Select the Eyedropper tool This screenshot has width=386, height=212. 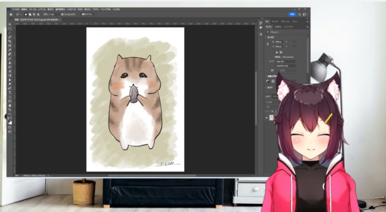[x=10, y=50]
